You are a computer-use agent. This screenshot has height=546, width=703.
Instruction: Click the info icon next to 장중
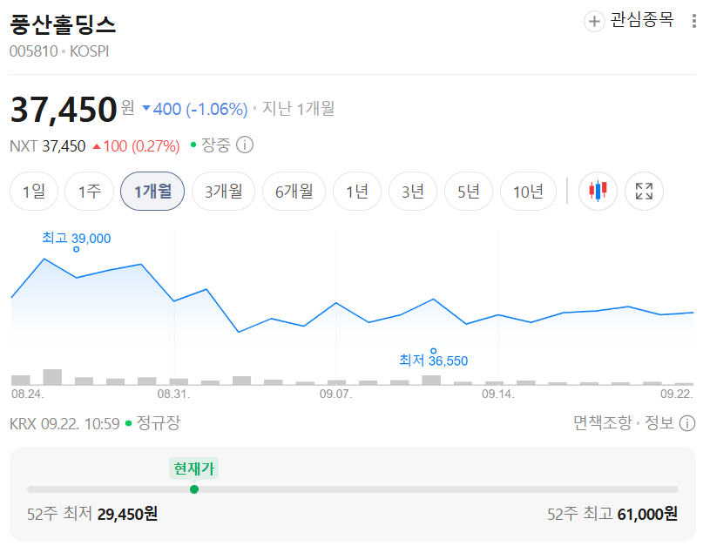coord(245,145)
